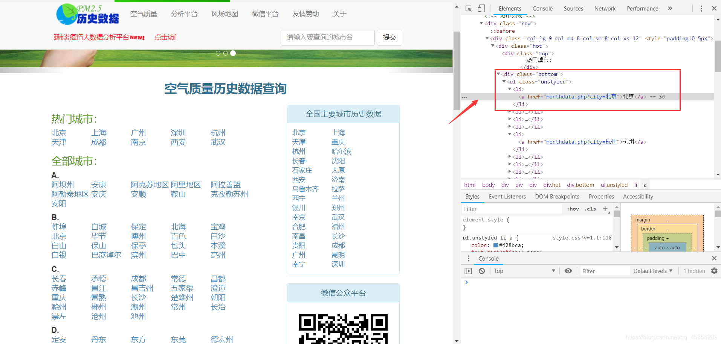Click monthdata.php?city=北京 href in Elements

click(581, 97)
